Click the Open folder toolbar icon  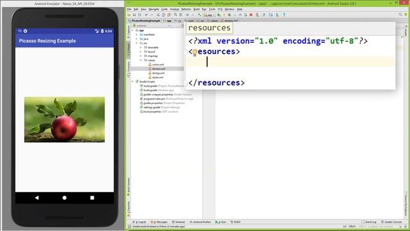(x=129, y=15)
